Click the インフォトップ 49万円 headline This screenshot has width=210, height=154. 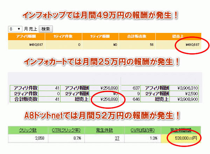click(x=100, y=15)
